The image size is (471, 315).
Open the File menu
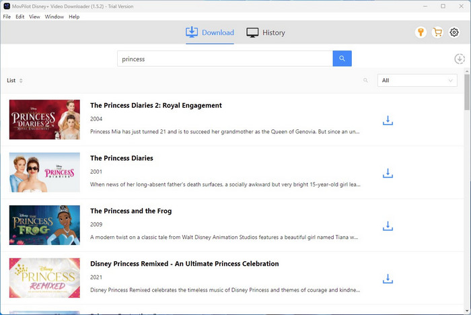(7, 17)
